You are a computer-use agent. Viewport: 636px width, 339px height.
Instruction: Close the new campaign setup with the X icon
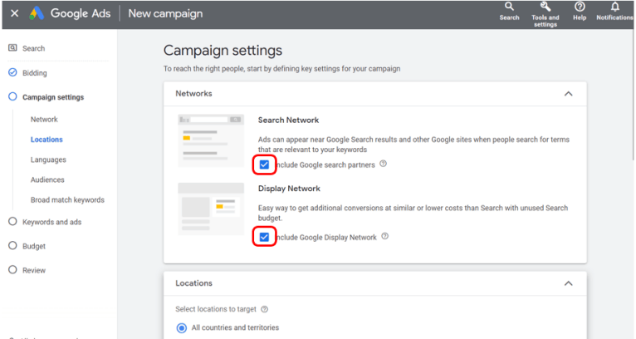pos(15,13)
